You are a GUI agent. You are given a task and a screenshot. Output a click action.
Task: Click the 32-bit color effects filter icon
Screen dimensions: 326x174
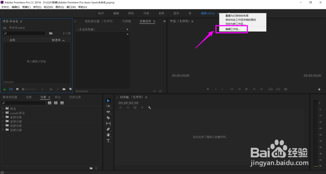pyautogui.click(x=56, y=103)
